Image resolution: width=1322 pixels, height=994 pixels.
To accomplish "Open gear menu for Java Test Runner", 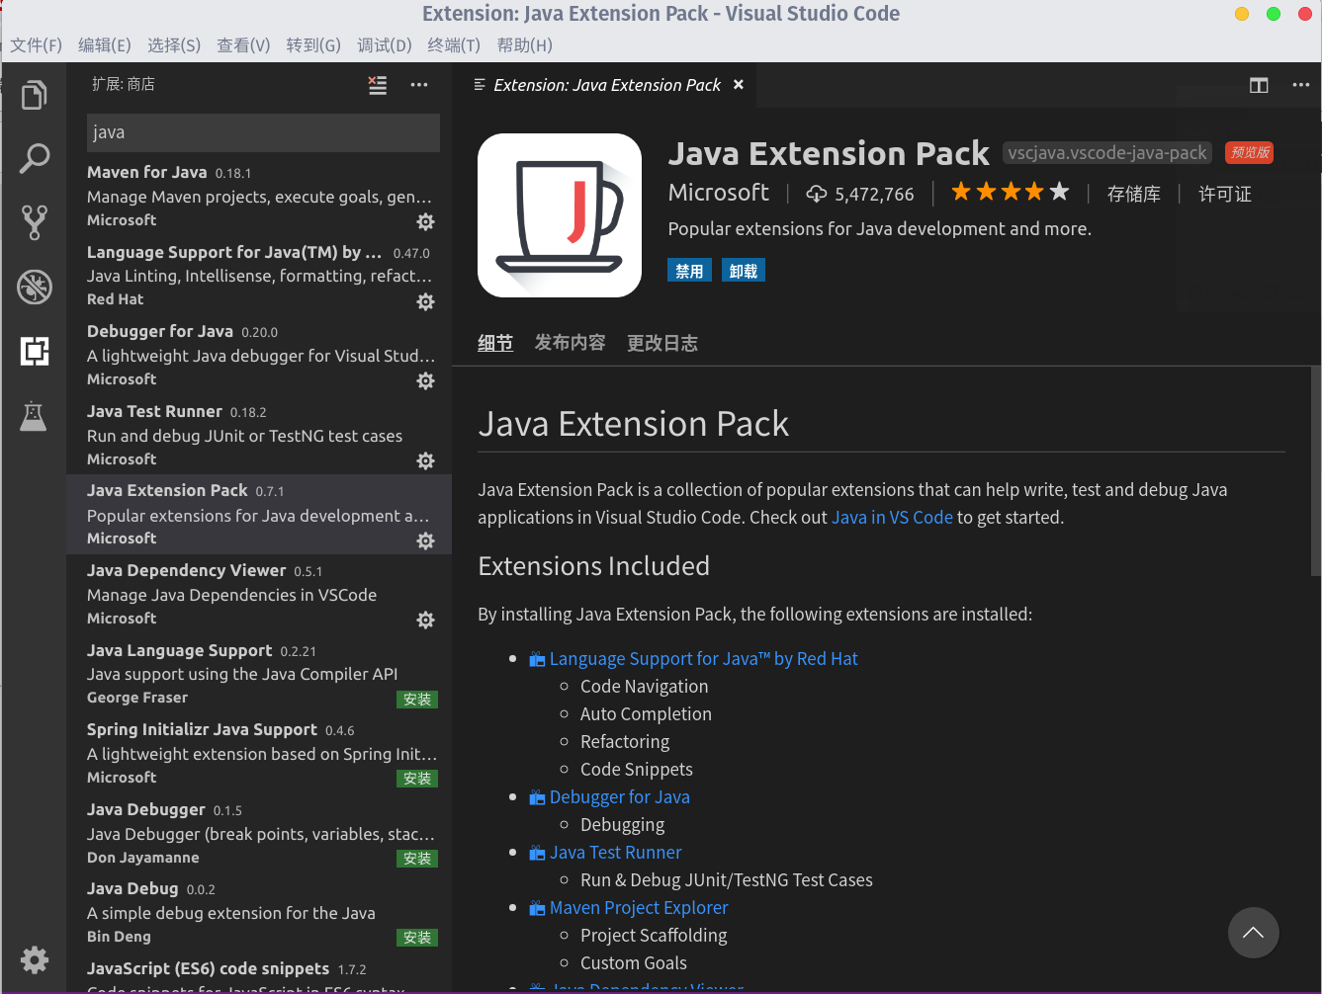I will (x=425, y=460).
